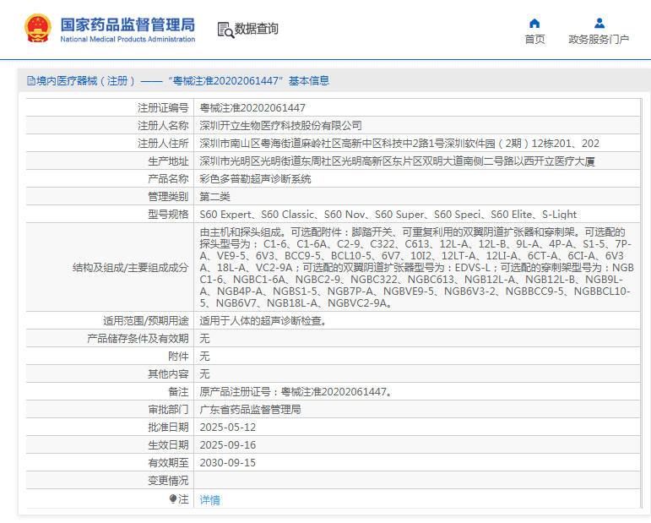Click product name 彩色多普勒超声诊断系统
This screenshot has height=523, width=651.
(x=255, y=179)
